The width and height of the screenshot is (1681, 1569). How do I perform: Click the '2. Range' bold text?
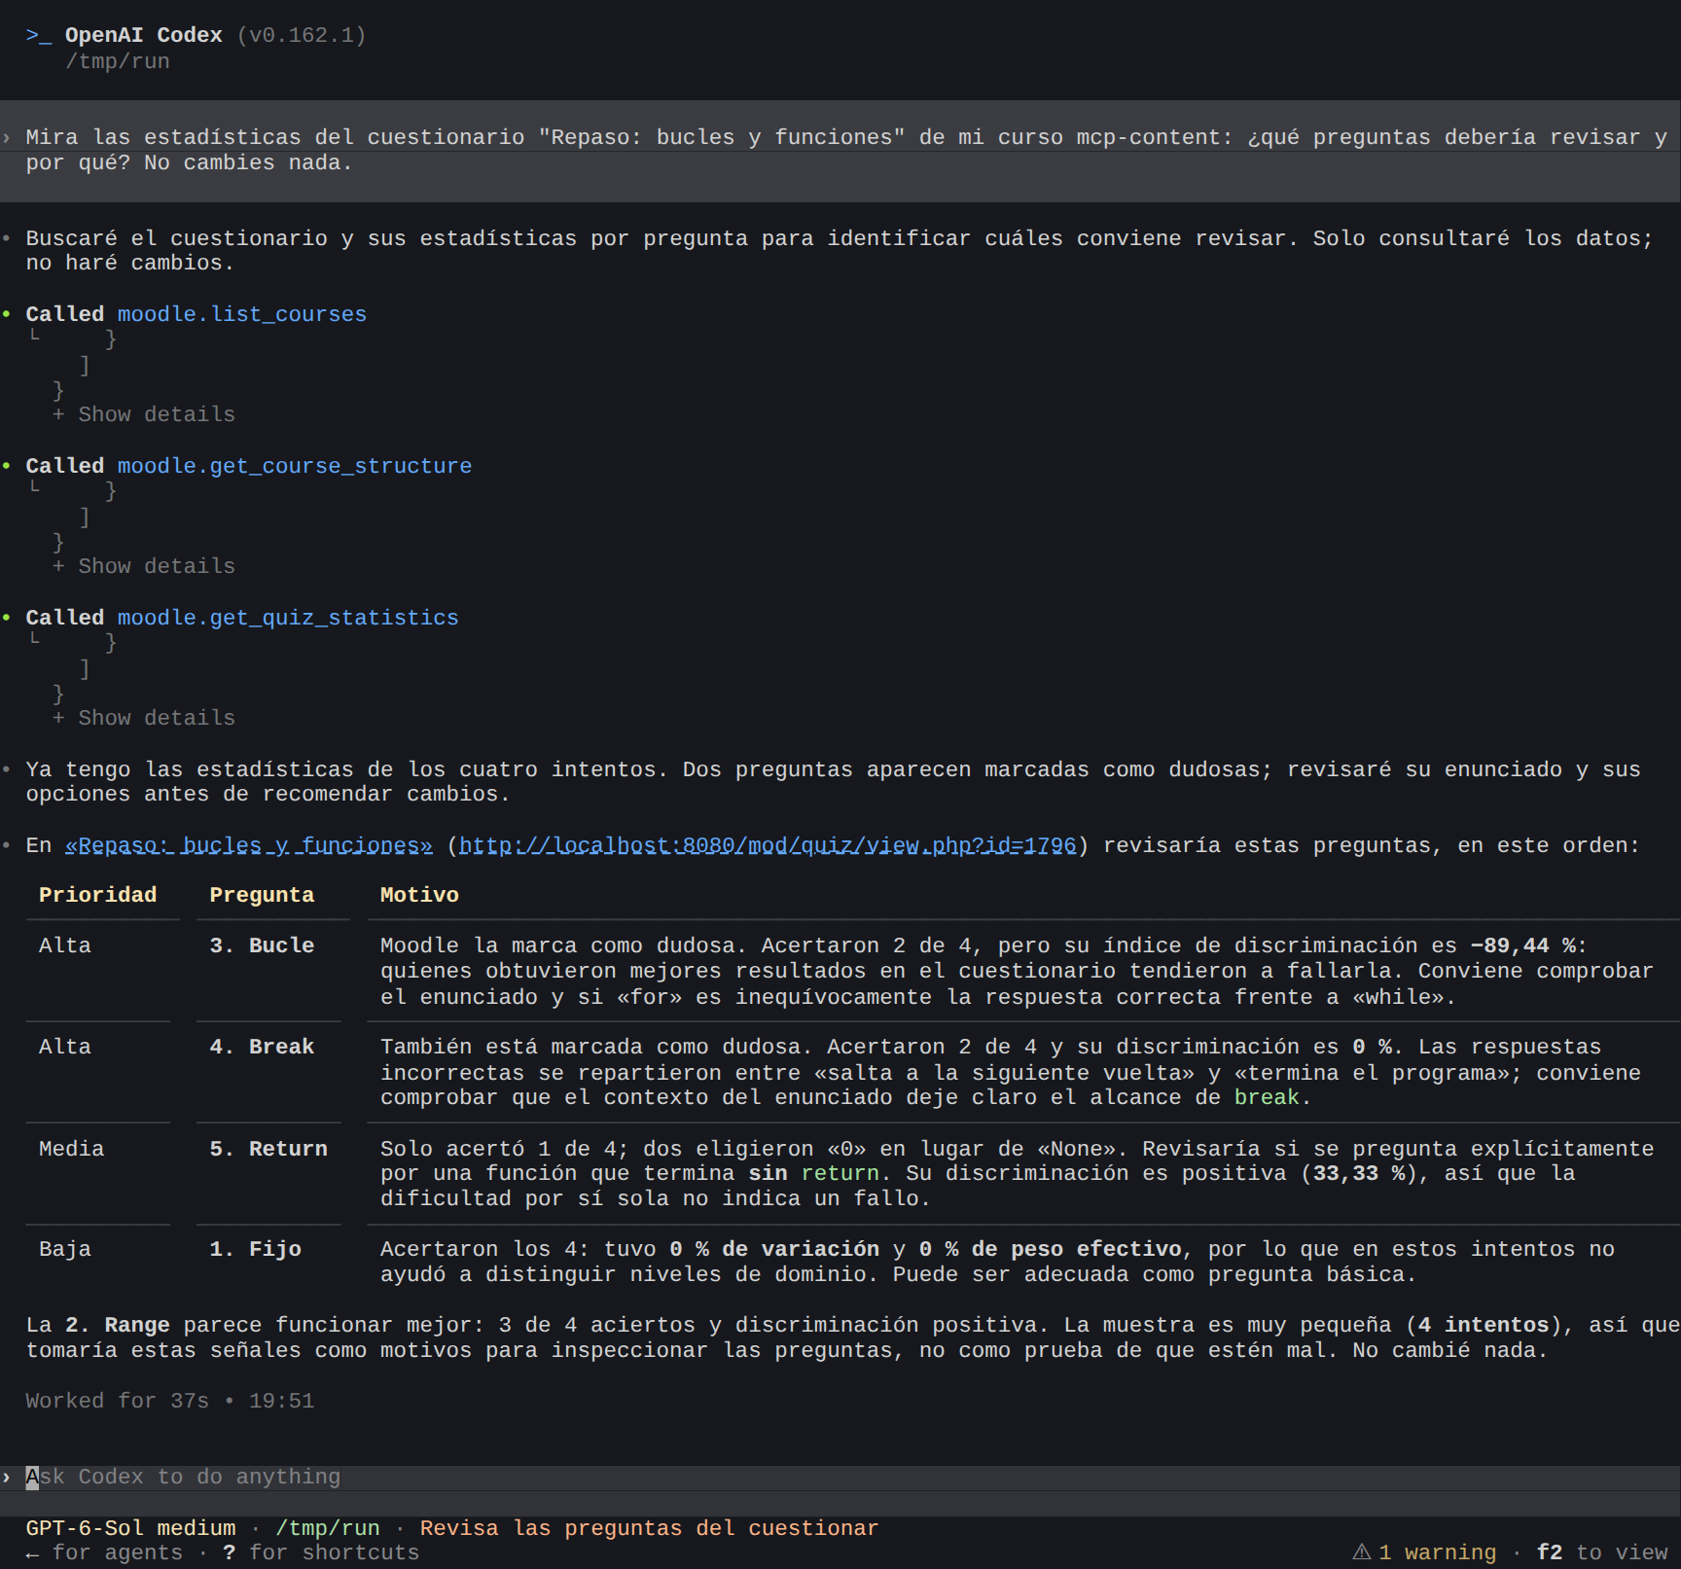coord(118,1325)
